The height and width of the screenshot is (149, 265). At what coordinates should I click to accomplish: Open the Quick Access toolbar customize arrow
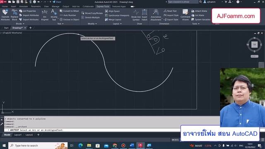(x=50, y=2)
